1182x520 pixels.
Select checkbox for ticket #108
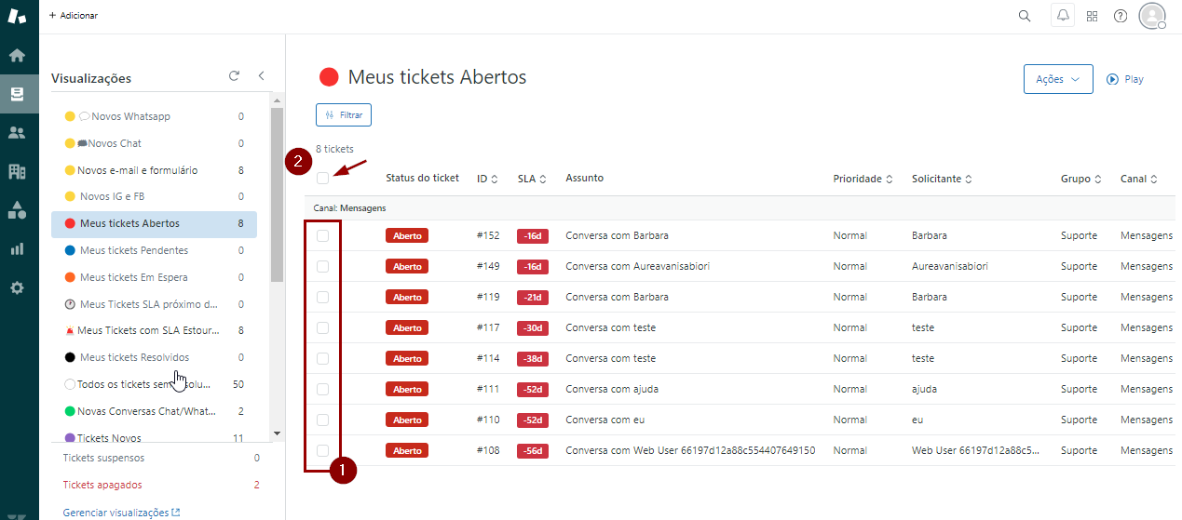pyautogui.click(x=322, y=451)
